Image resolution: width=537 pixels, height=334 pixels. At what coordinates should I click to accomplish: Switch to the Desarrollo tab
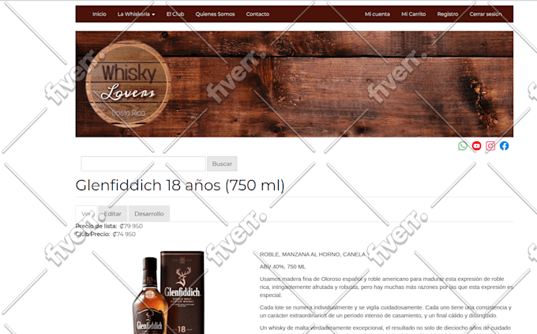pos(149,214)
